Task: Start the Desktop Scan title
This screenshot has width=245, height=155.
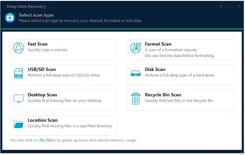Action: pyautogui.click(x=42, y=95)
